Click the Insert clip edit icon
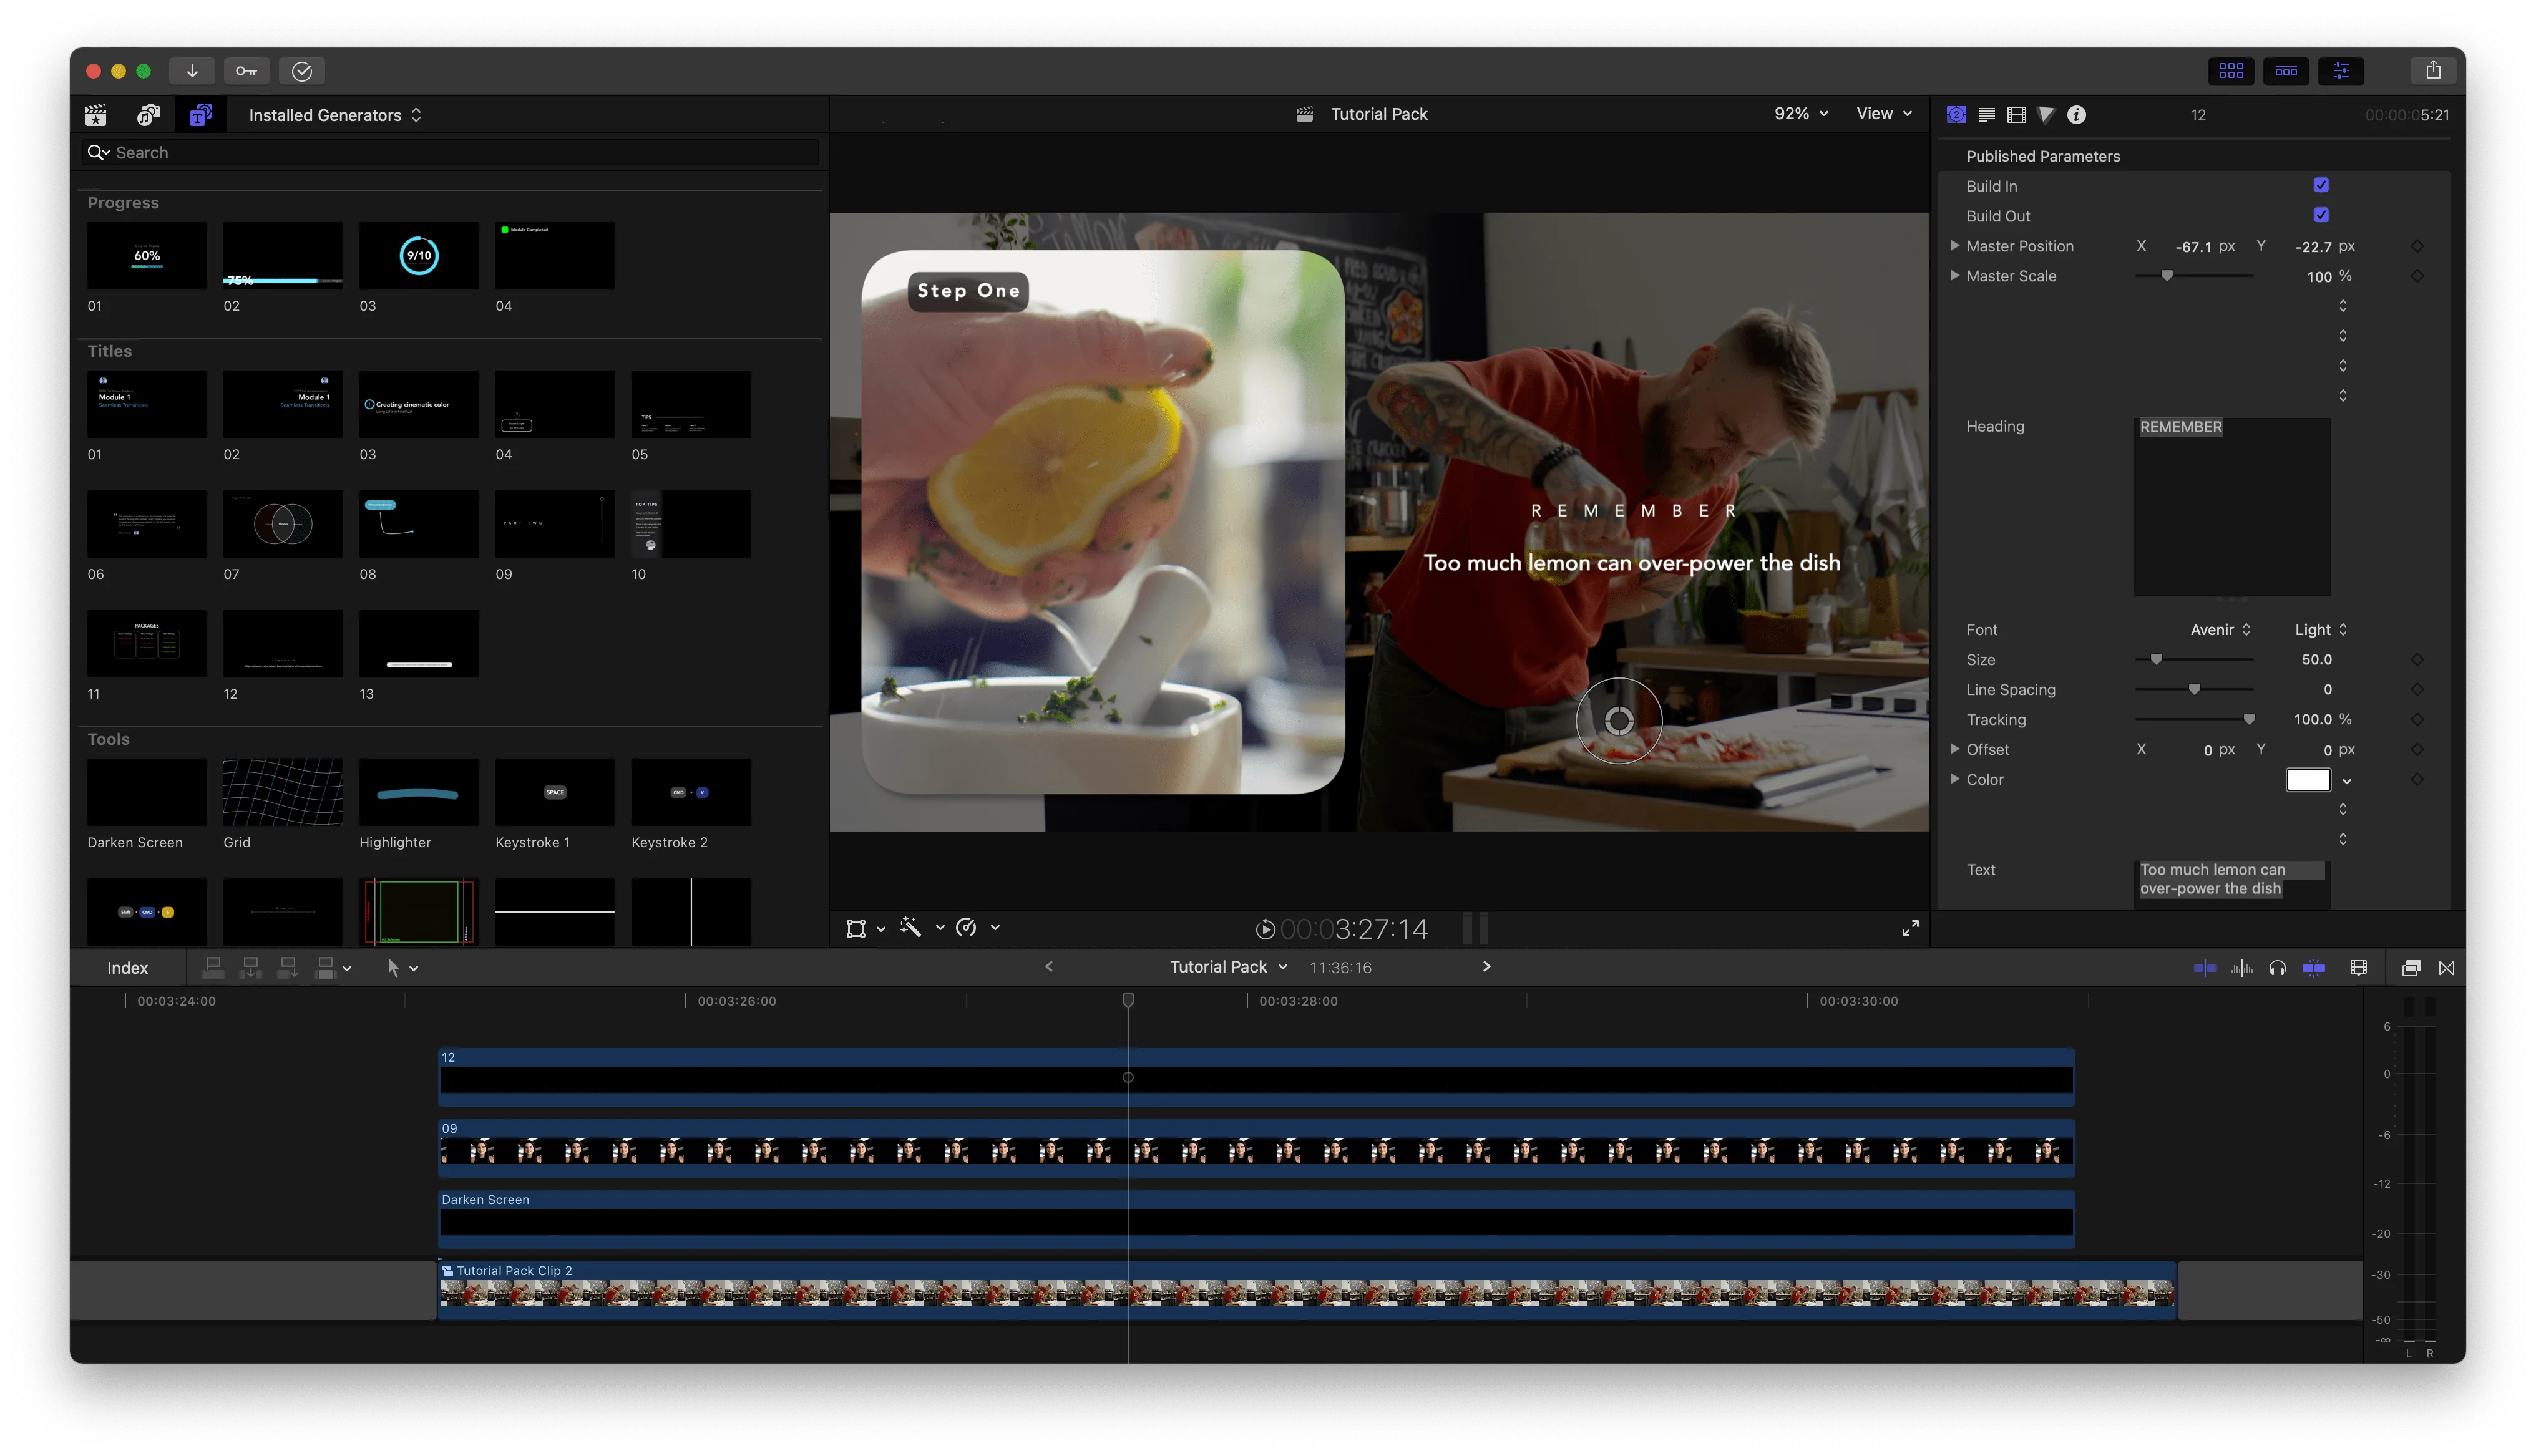 251,967
